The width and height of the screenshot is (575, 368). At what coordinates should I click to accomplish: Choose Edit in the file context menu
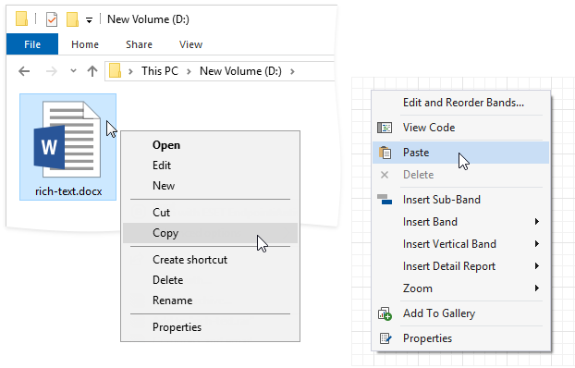pyautogui.click(x=210, y=166)
